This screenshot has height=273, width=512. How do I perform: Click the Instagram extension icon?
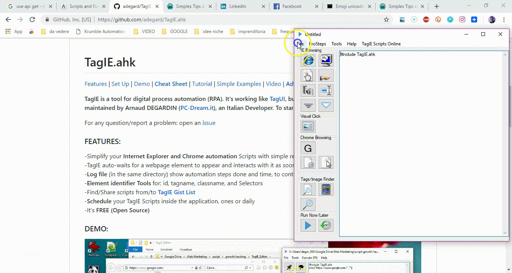point(462,19)
